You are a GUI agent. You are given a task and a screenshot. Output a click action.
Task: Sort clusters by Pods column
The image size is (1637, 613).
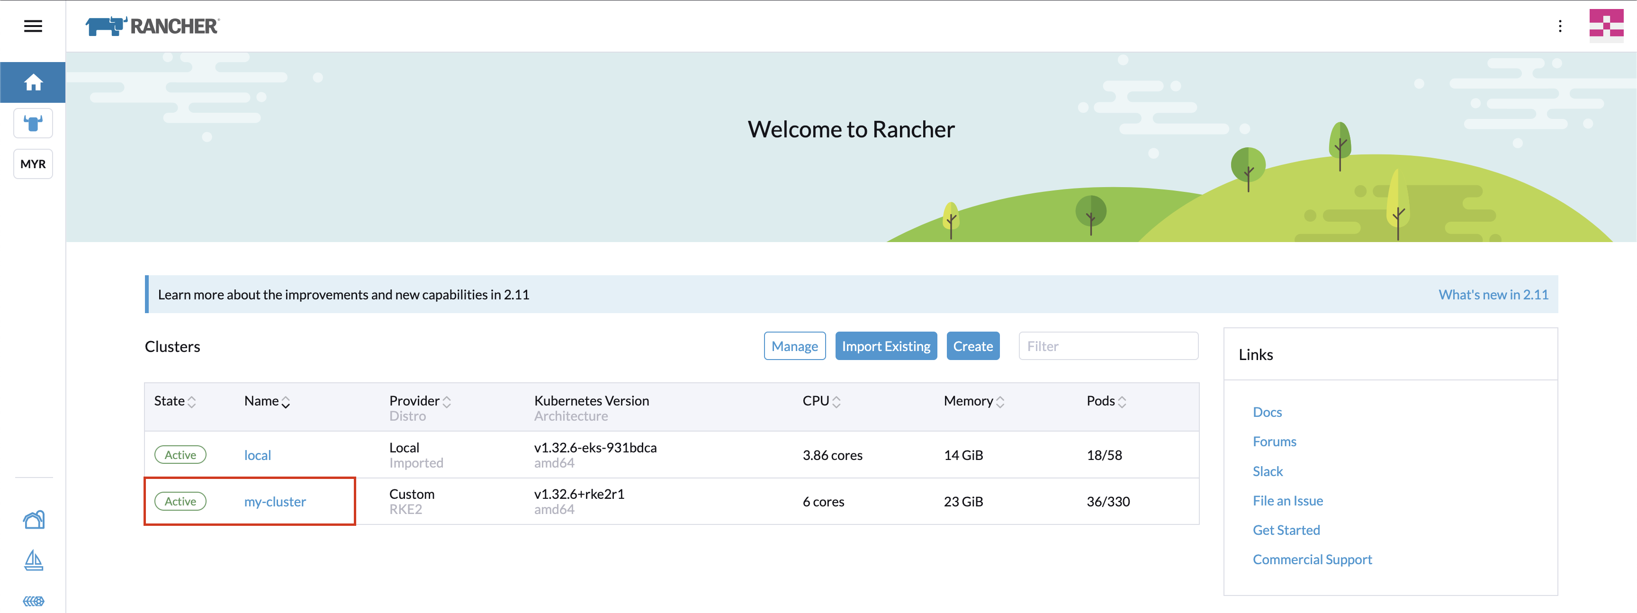1106,401
